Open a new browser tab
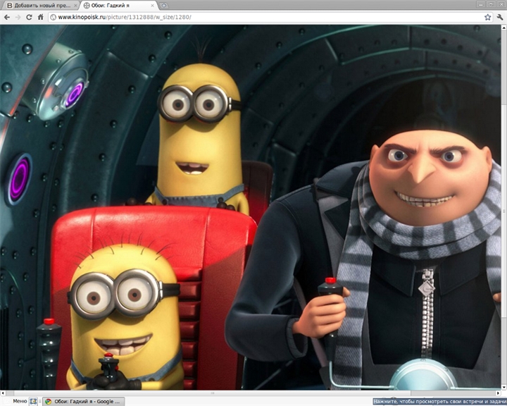The image size is (507, 406). (x=164, y=5)
